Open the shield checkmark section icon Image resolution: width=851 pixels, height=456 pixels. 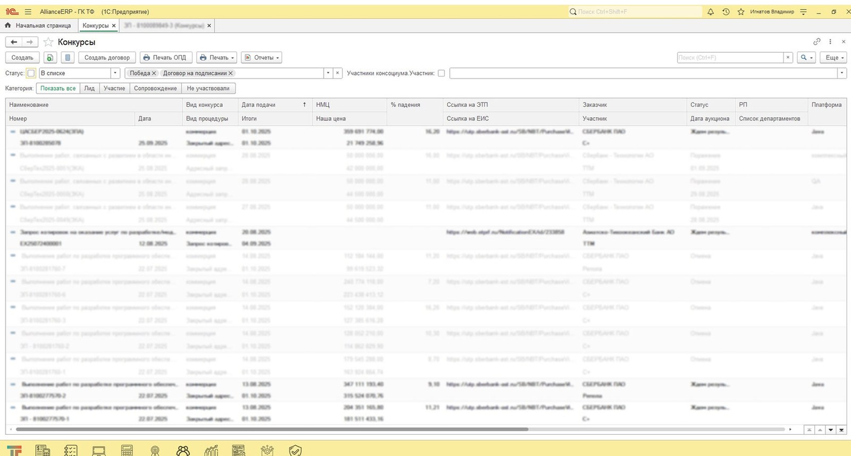(x=295, y=451)
